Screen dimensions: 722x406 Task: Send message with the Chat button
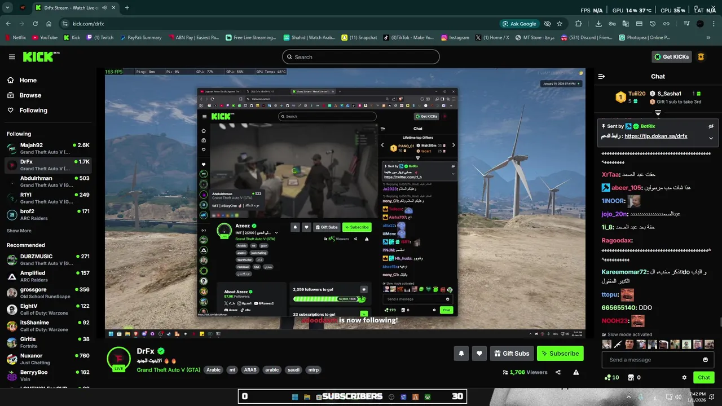click(x=704, y=377)
